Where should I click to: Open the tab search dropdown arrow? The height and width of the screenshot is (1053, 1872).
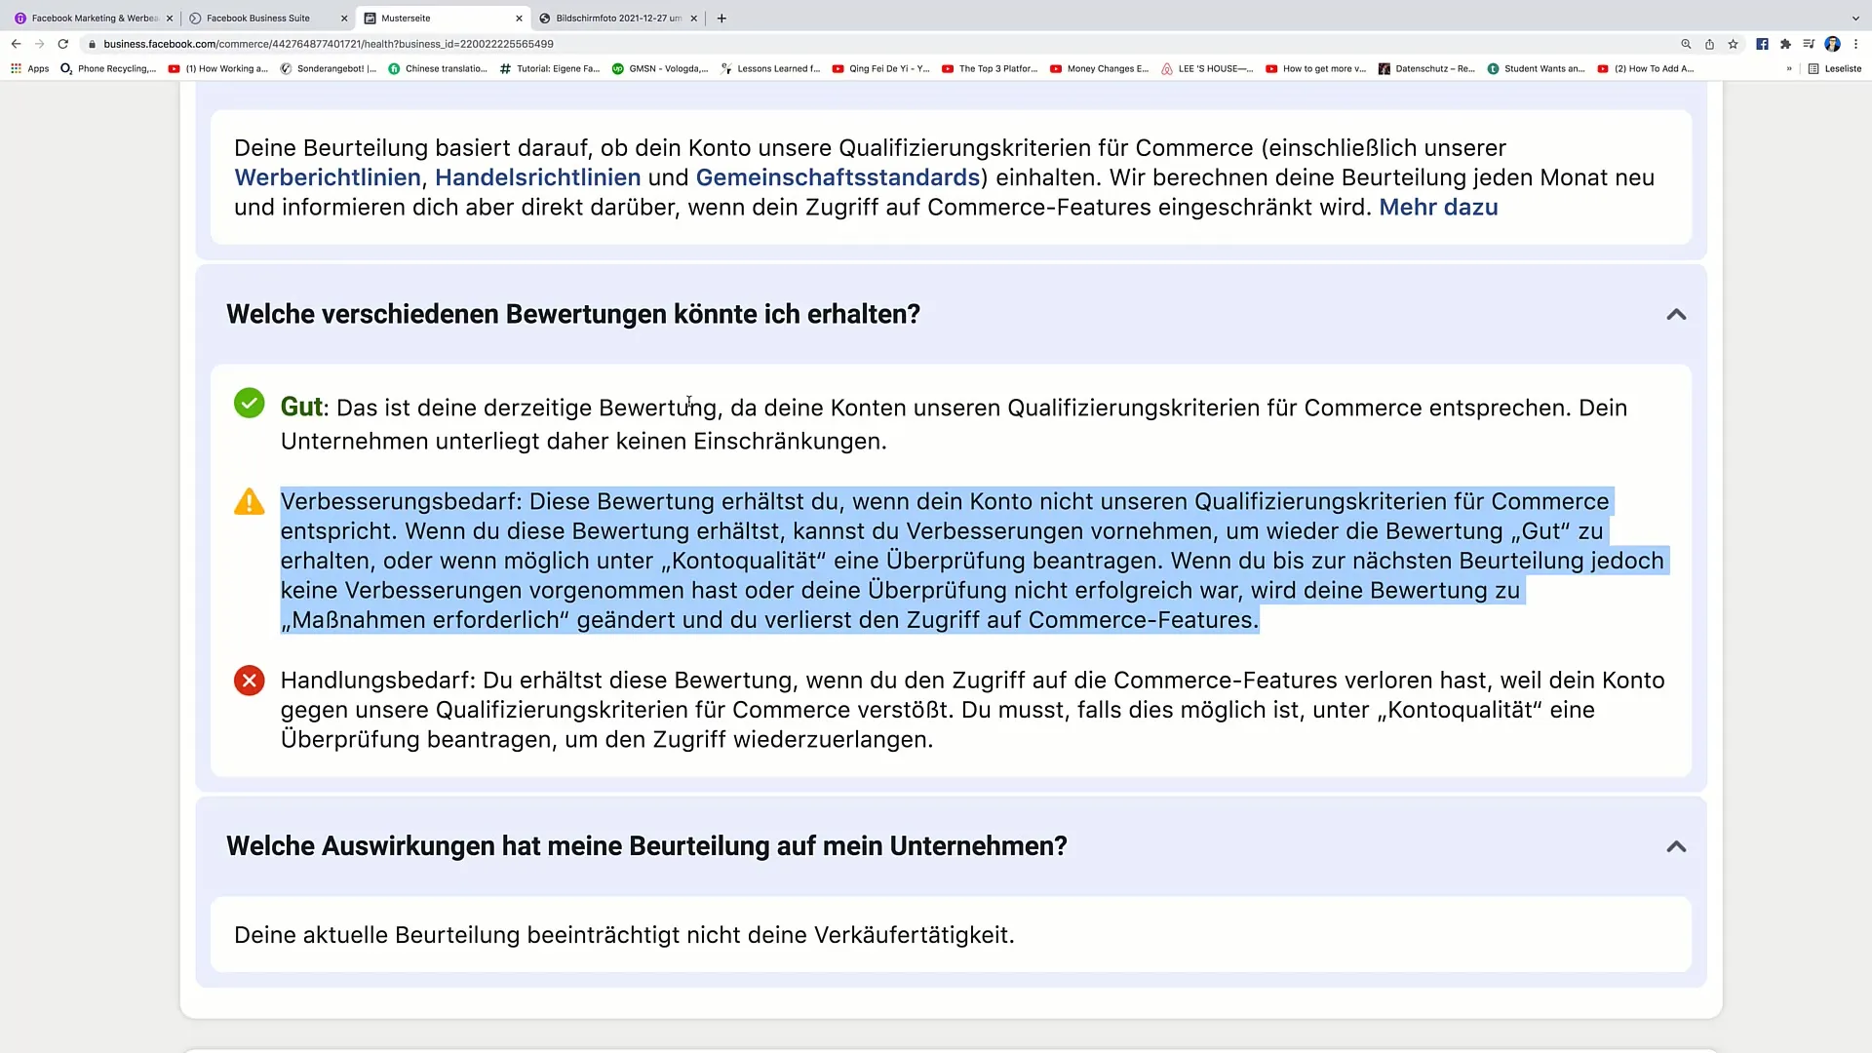click(1855, 18)
